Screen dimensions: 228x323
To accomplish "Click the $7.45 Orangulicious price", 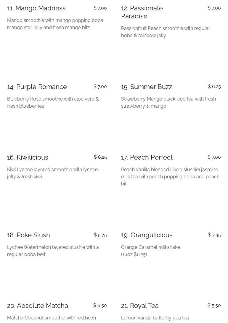I will [x=214, y=235].
